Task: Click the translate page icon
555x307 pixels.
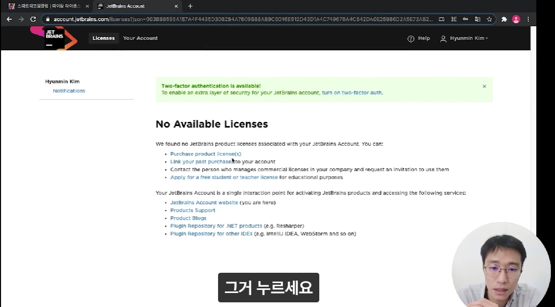Action: (x=478, y=20)
